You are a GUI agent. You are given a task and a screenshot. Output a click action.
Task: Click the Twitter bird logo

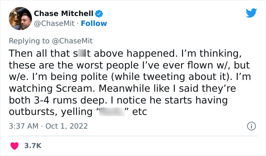(x=251, y=13)
